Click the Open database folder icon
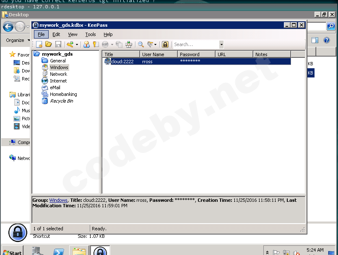Screen dimensions: 338x255 tap(48, 44)
